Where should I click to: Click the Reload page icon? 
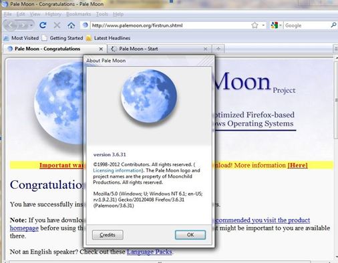point(43,25)
